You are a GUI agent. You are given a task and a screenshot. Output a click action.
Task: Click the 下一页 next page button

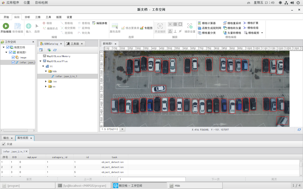pos(215,179)
